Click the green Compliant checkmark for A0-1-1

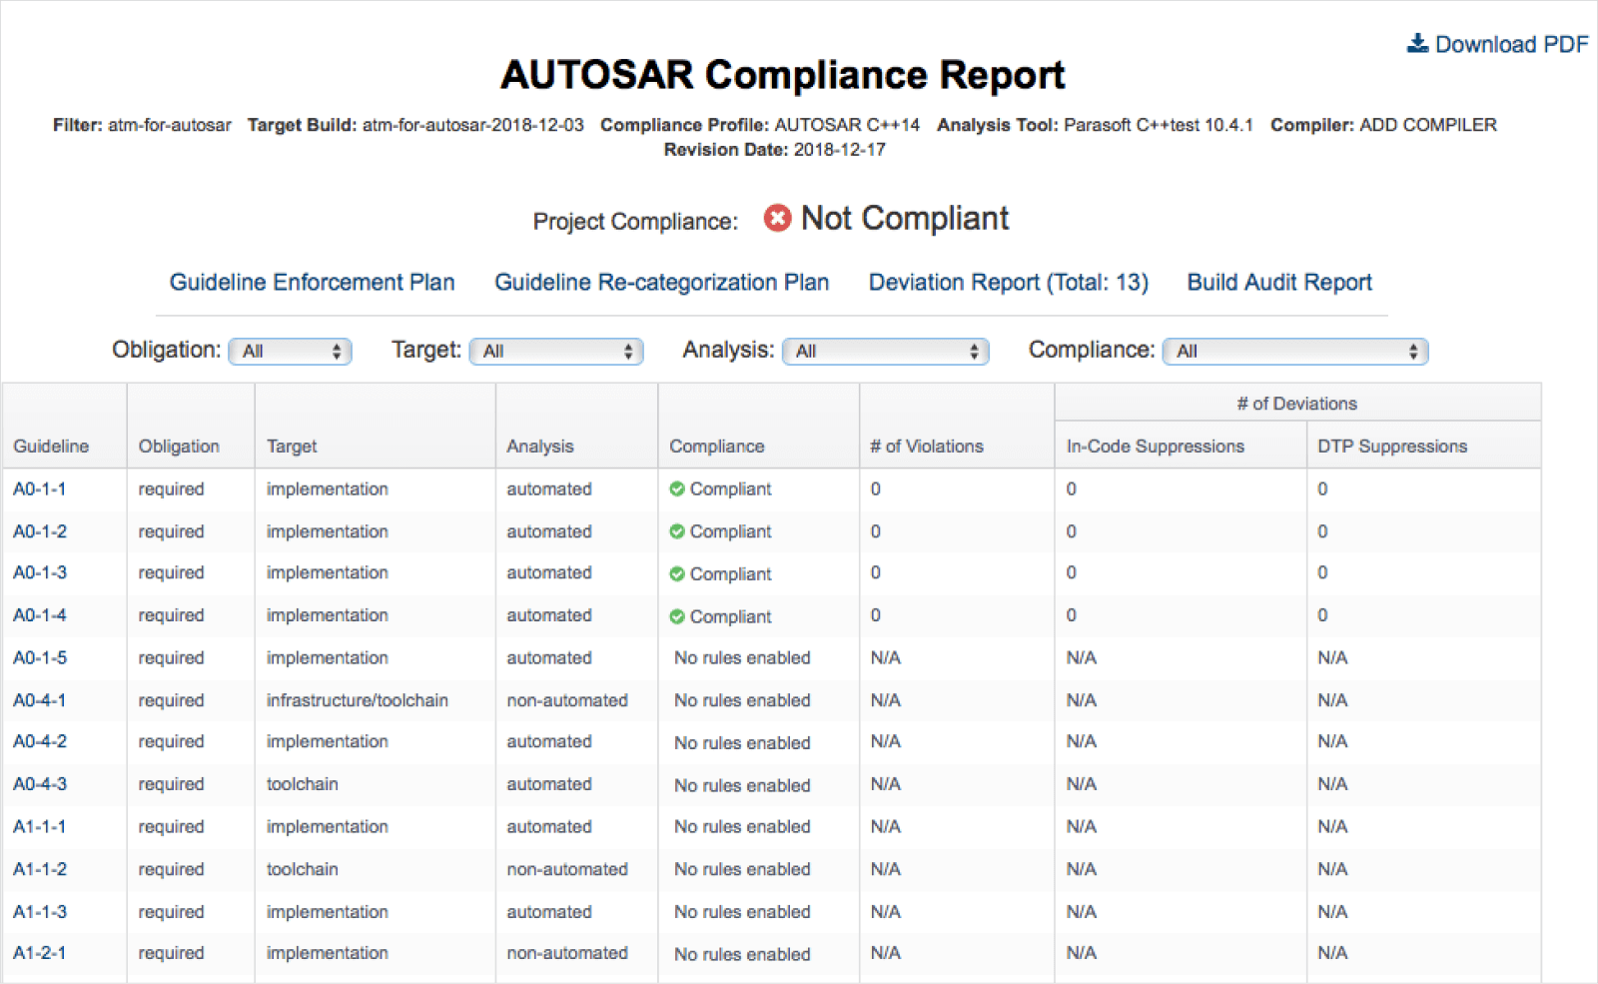click(677, 490)
